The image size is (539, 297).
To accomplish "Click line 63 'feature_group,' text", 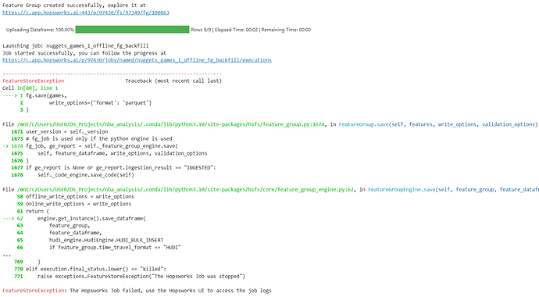I will [70, 226].
